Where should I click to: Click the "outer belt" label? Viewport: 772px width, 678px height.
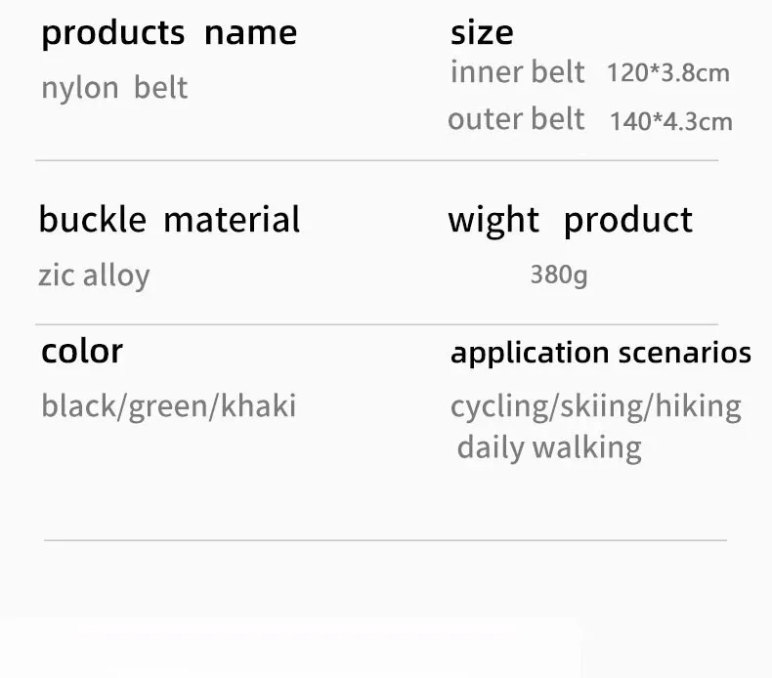tap(516, 119)
